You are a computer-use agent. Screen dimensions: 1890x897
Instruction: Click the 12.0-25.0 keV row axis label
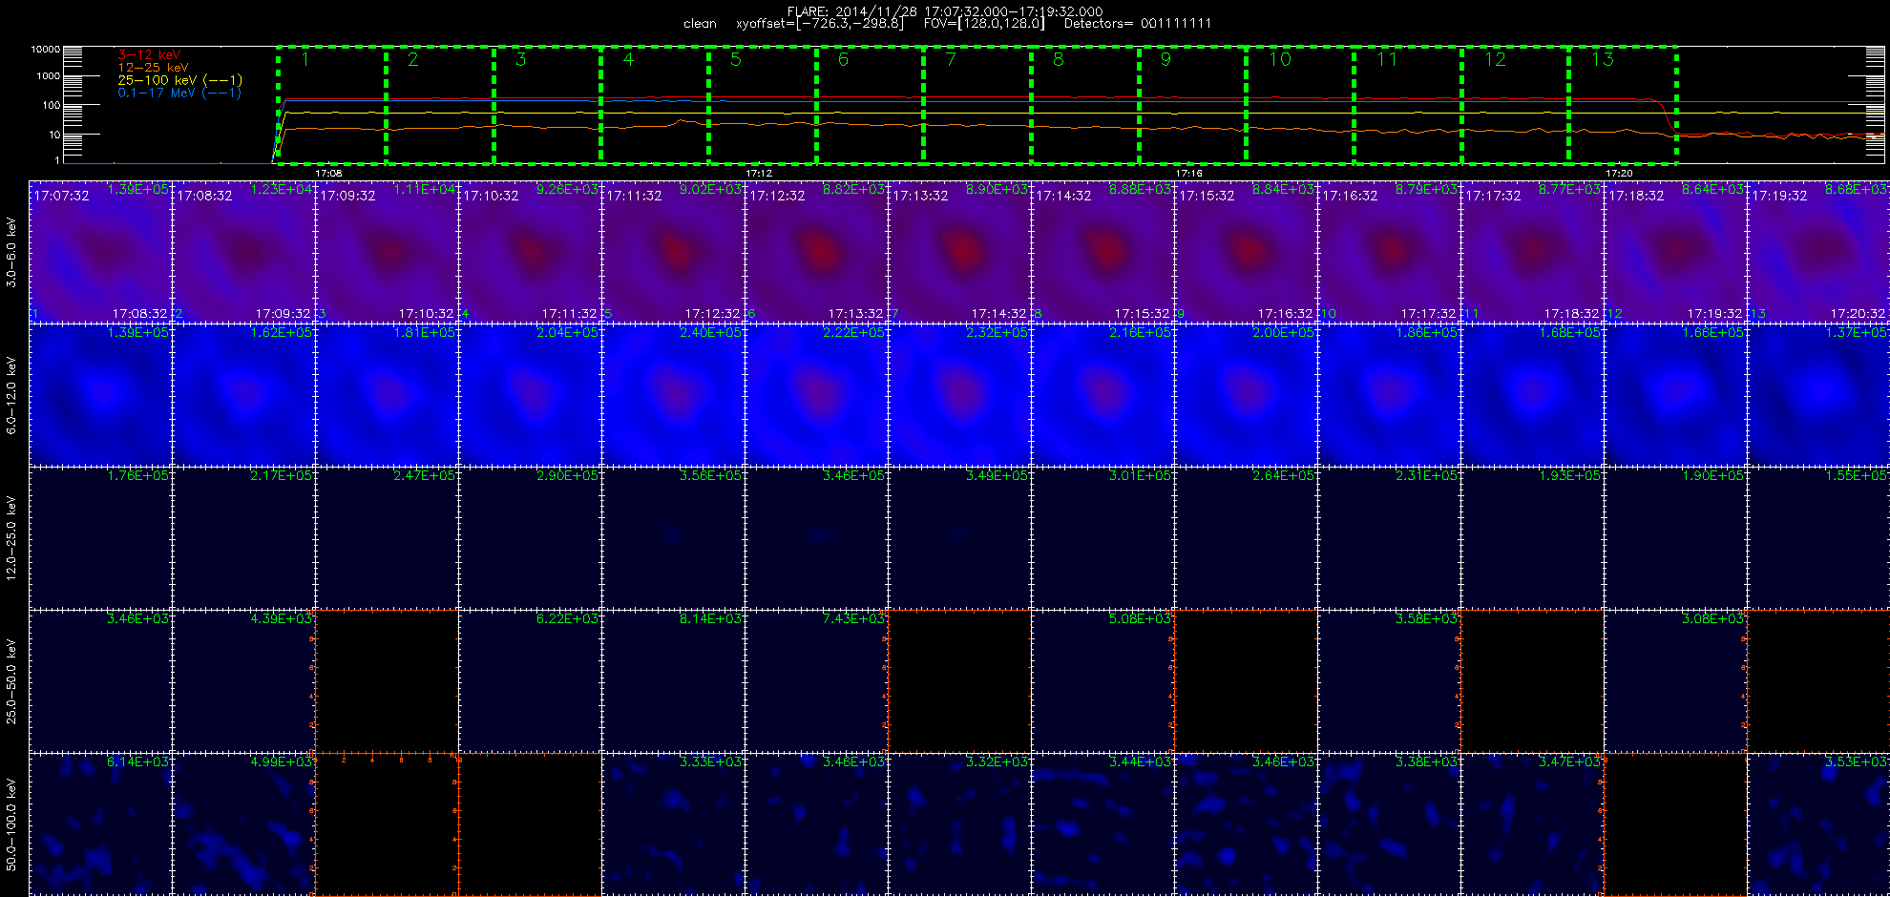(x=11, y=538)
